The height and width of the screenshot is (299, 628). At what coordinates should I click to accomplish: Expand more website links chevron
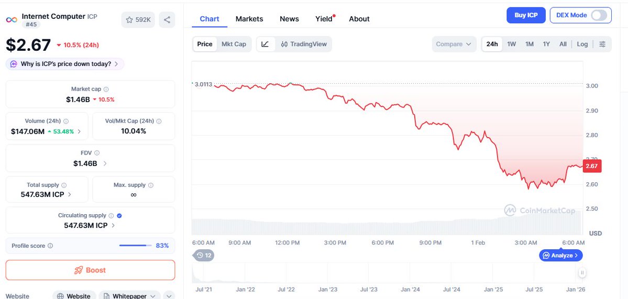point(169,296)
